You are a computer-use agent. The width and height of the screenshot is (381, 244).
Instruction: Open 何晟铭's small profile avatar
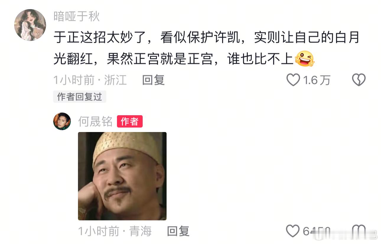pyautogui.click(x=62, y=121)
